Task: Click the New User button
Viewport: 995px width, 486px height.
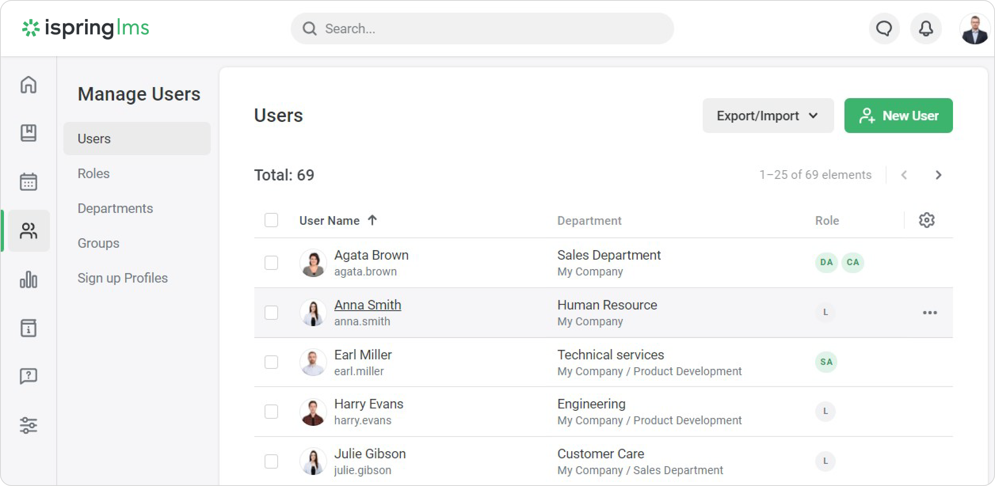Action: (898, 116)
